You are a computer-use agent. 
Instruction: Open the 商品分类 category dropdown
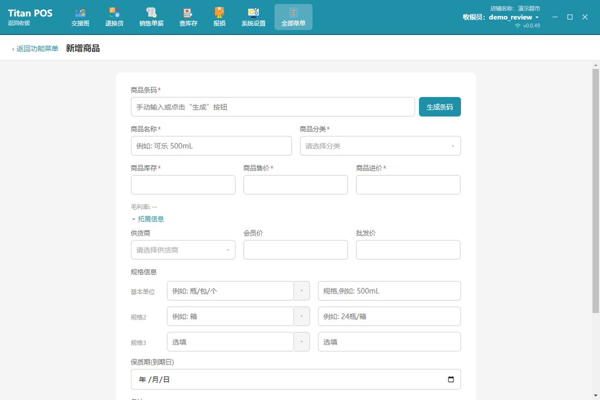click(380, 146)
